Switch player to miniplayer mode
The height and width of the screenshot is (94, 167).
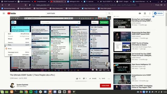click(100, 70)
